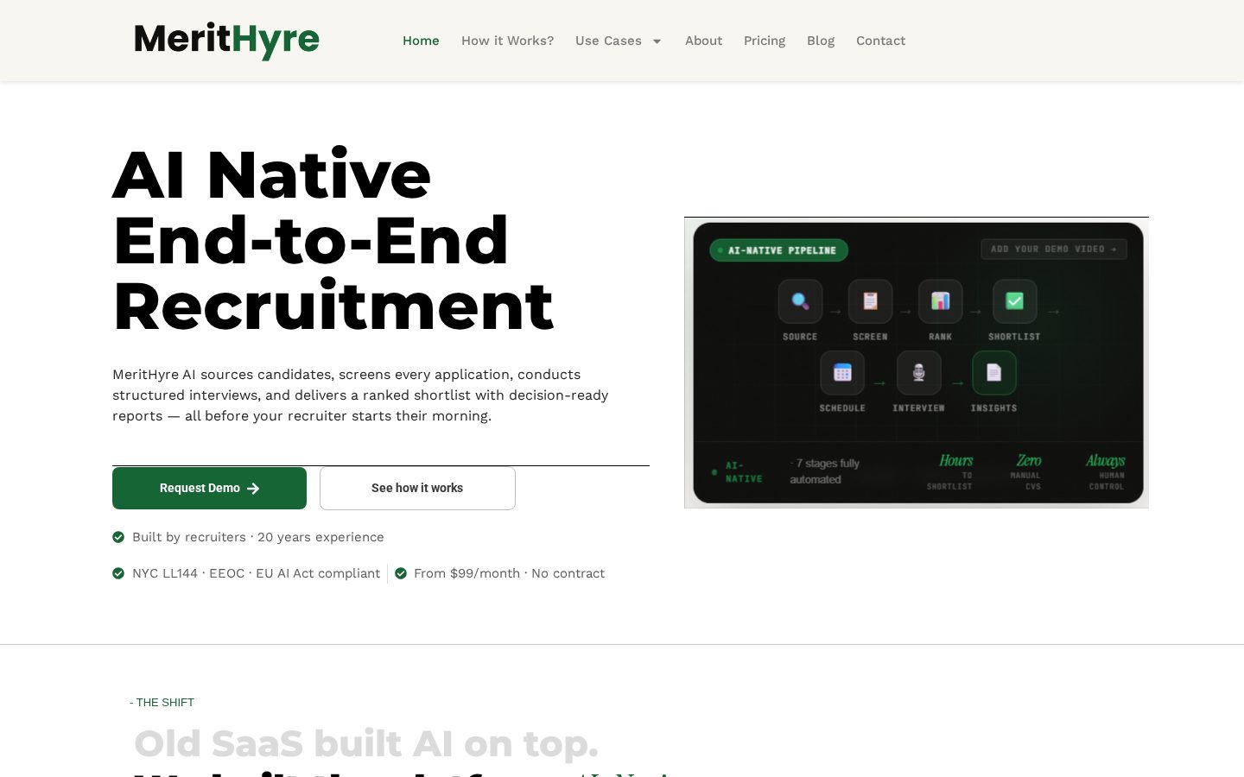This screenshot has width=1244, height=777.
Task: Navigate to the About page
Action: tap(703, 41)
